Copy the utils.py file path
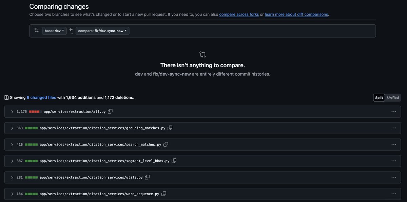The height and width of the screenshot is (202, 407). (147, 177)
